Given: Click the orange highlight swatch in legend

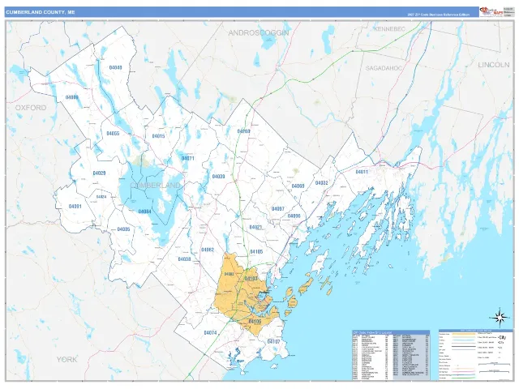Looking at the screenshot, I should point(463,334).
